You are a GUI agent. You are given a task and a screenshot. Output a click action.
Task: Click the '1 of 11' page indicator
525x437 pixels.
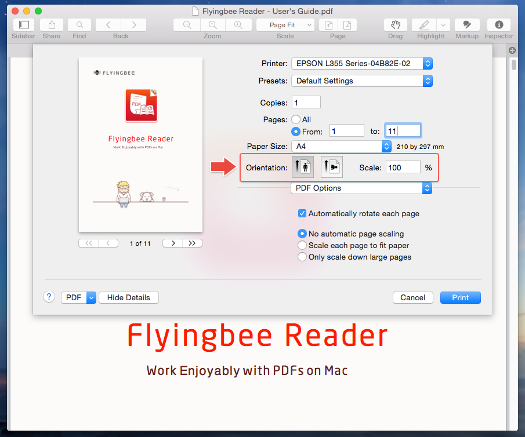click(140, 243)
